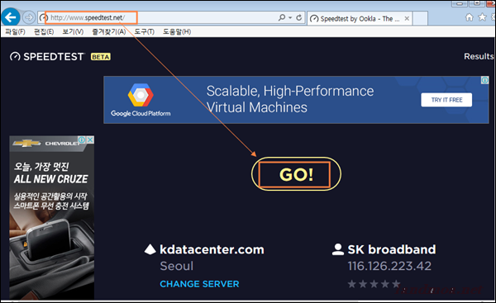The height and width of the screenshot is (303, 496).
Task: Close the Chevrolet ad with X icon
Action: coord(90,140)
